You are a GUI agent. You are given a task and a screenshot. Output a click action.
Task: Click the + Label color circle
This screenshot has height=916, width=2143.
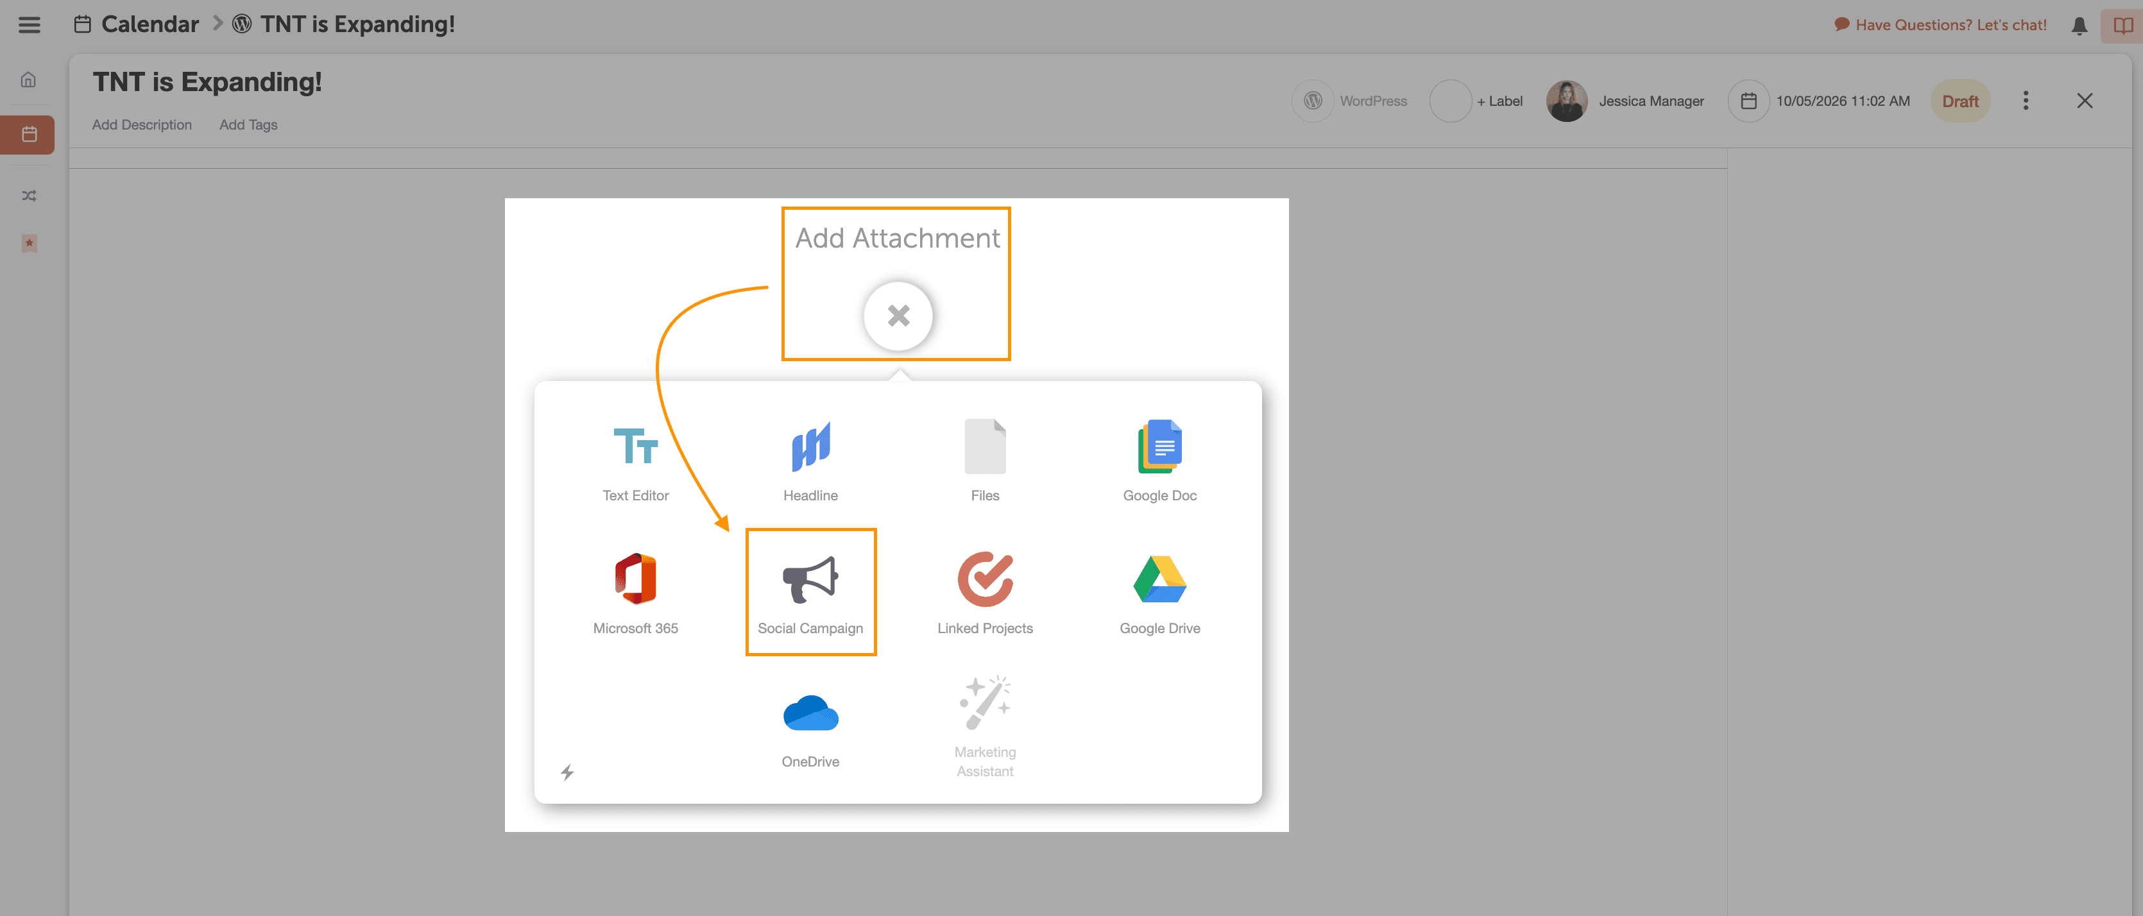click(1449, 101)
